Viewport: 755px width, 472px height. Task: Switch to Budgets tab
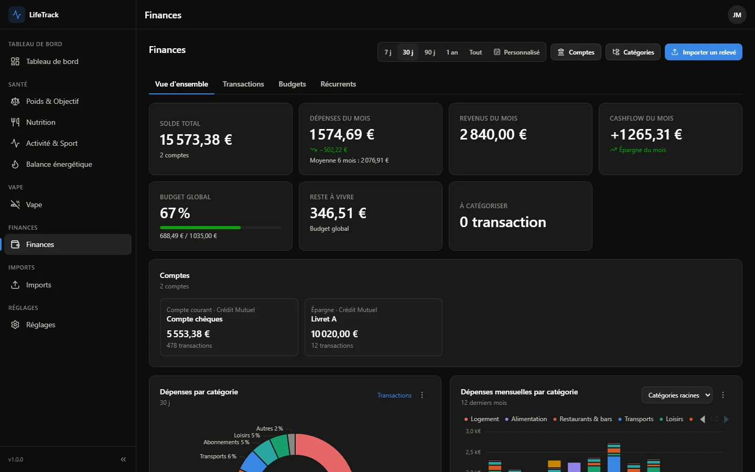pos(292,84)
